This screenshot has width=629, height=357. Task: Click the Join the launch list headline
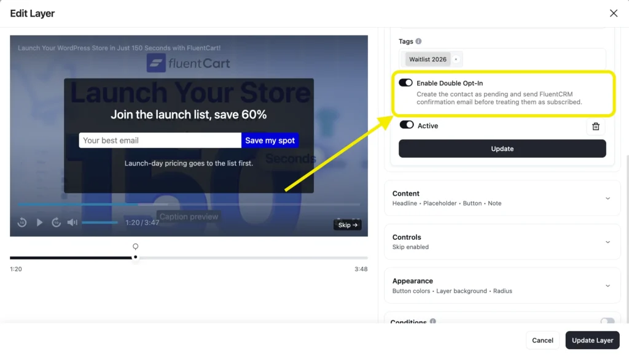coord(189,115)
